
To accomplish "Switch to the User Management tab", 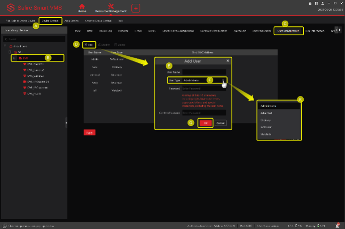I will [288, 31].
